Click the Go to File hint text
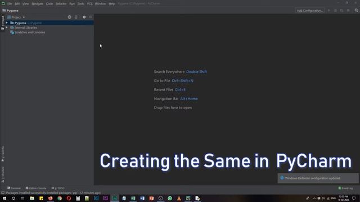360x202 pixels. point(162,81)
